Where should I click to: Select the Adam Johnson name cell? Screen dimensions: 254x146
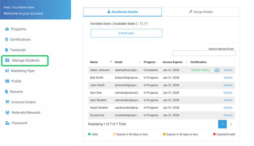tap(100, 70)
